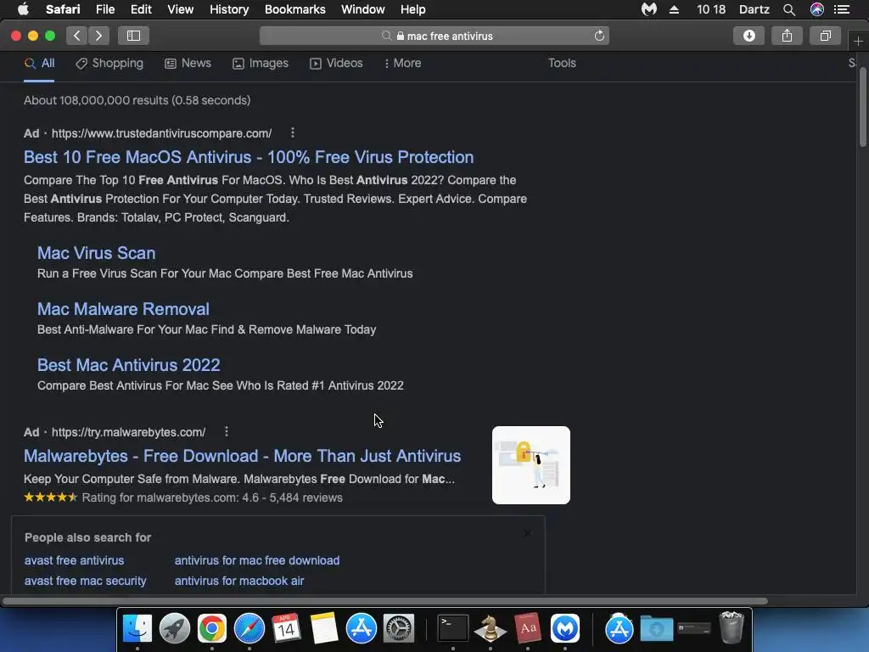The width and height of the screenshot is (869, 652).
Task: Switch to News results tab
Action: [188, 63]
